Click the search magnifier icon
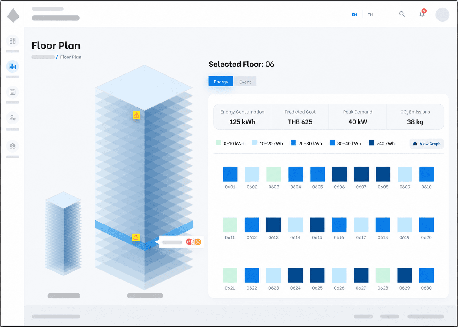Screen dimensions: 458x327 tap(402, 14)
